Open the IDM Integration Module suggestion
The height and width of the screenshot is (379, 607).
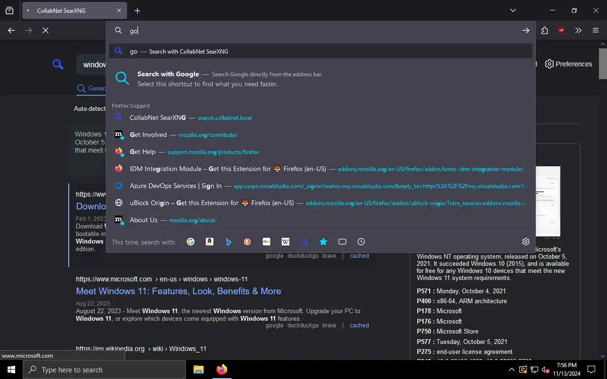[x=321, y=169]
